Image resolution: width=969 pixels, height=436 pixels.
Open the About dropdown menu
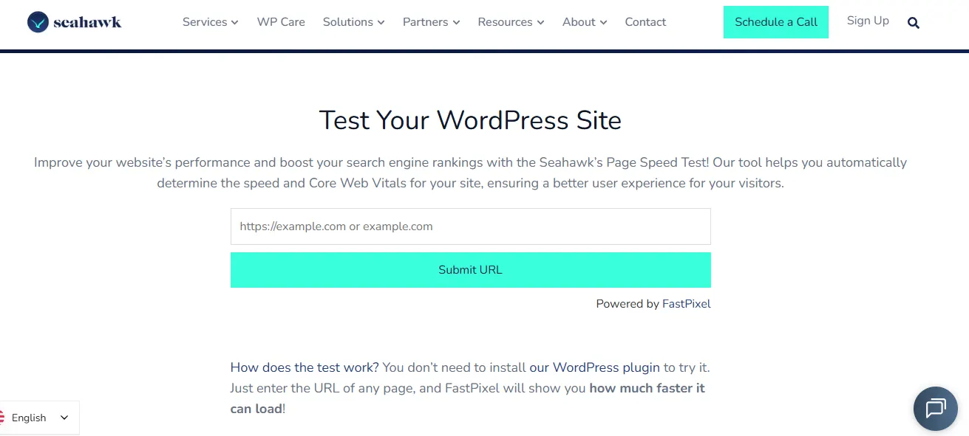point(584,22)
